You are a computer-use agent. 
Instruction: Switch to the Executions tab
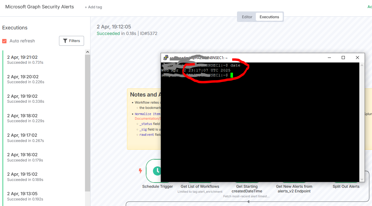point(269,17)
